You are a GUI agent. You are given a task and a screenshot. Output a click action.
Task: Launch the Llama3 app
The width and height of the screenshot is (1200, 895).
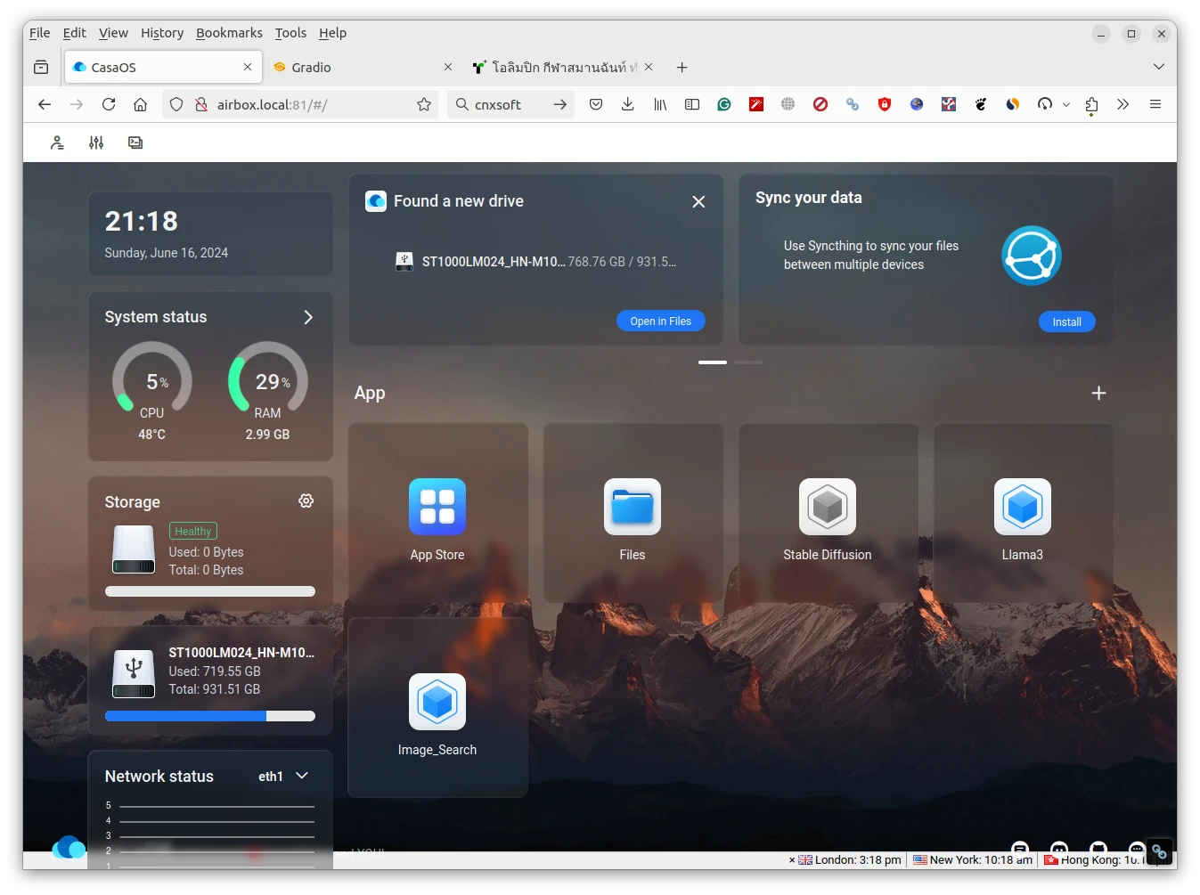tap(1023, 507)
